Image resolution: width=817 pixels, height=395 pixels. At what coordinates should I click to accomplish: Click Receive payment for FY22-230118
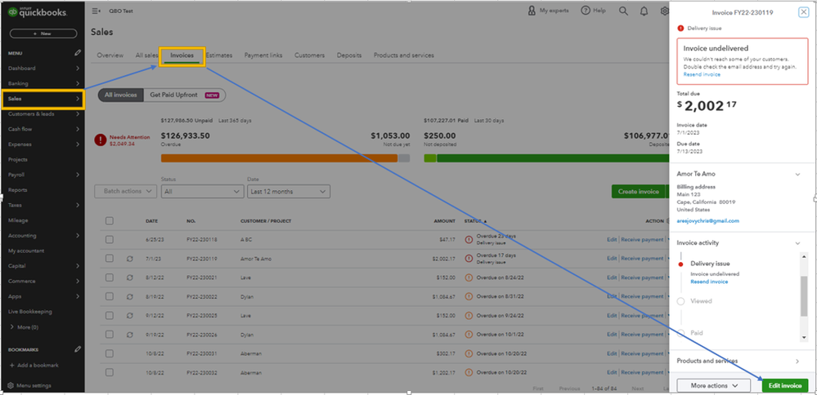642,240
